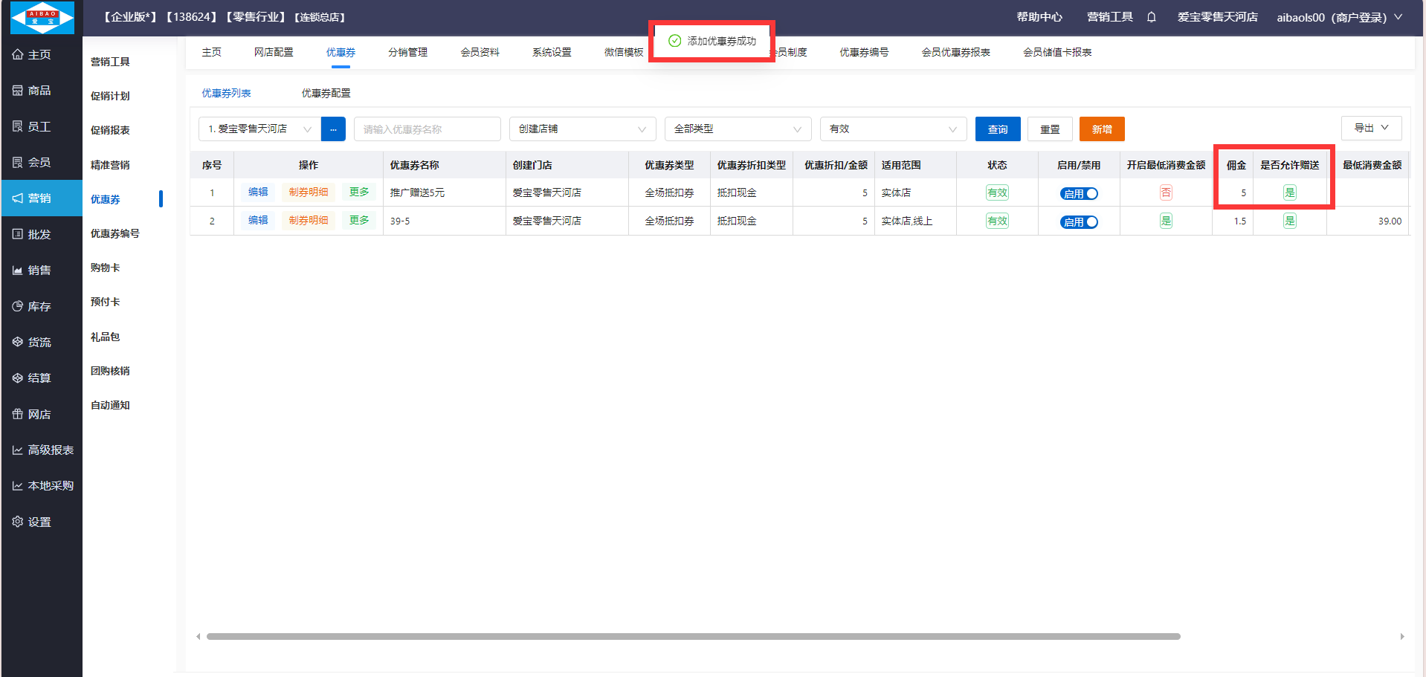
Task: Expand the 全部类型 coupon type dropdown
Action: [737, 129]
